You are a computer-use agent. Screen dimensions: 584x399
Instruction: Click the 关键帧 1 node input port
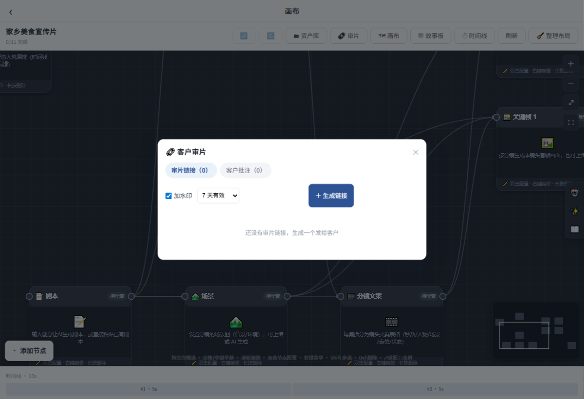(x=496, y=117)
